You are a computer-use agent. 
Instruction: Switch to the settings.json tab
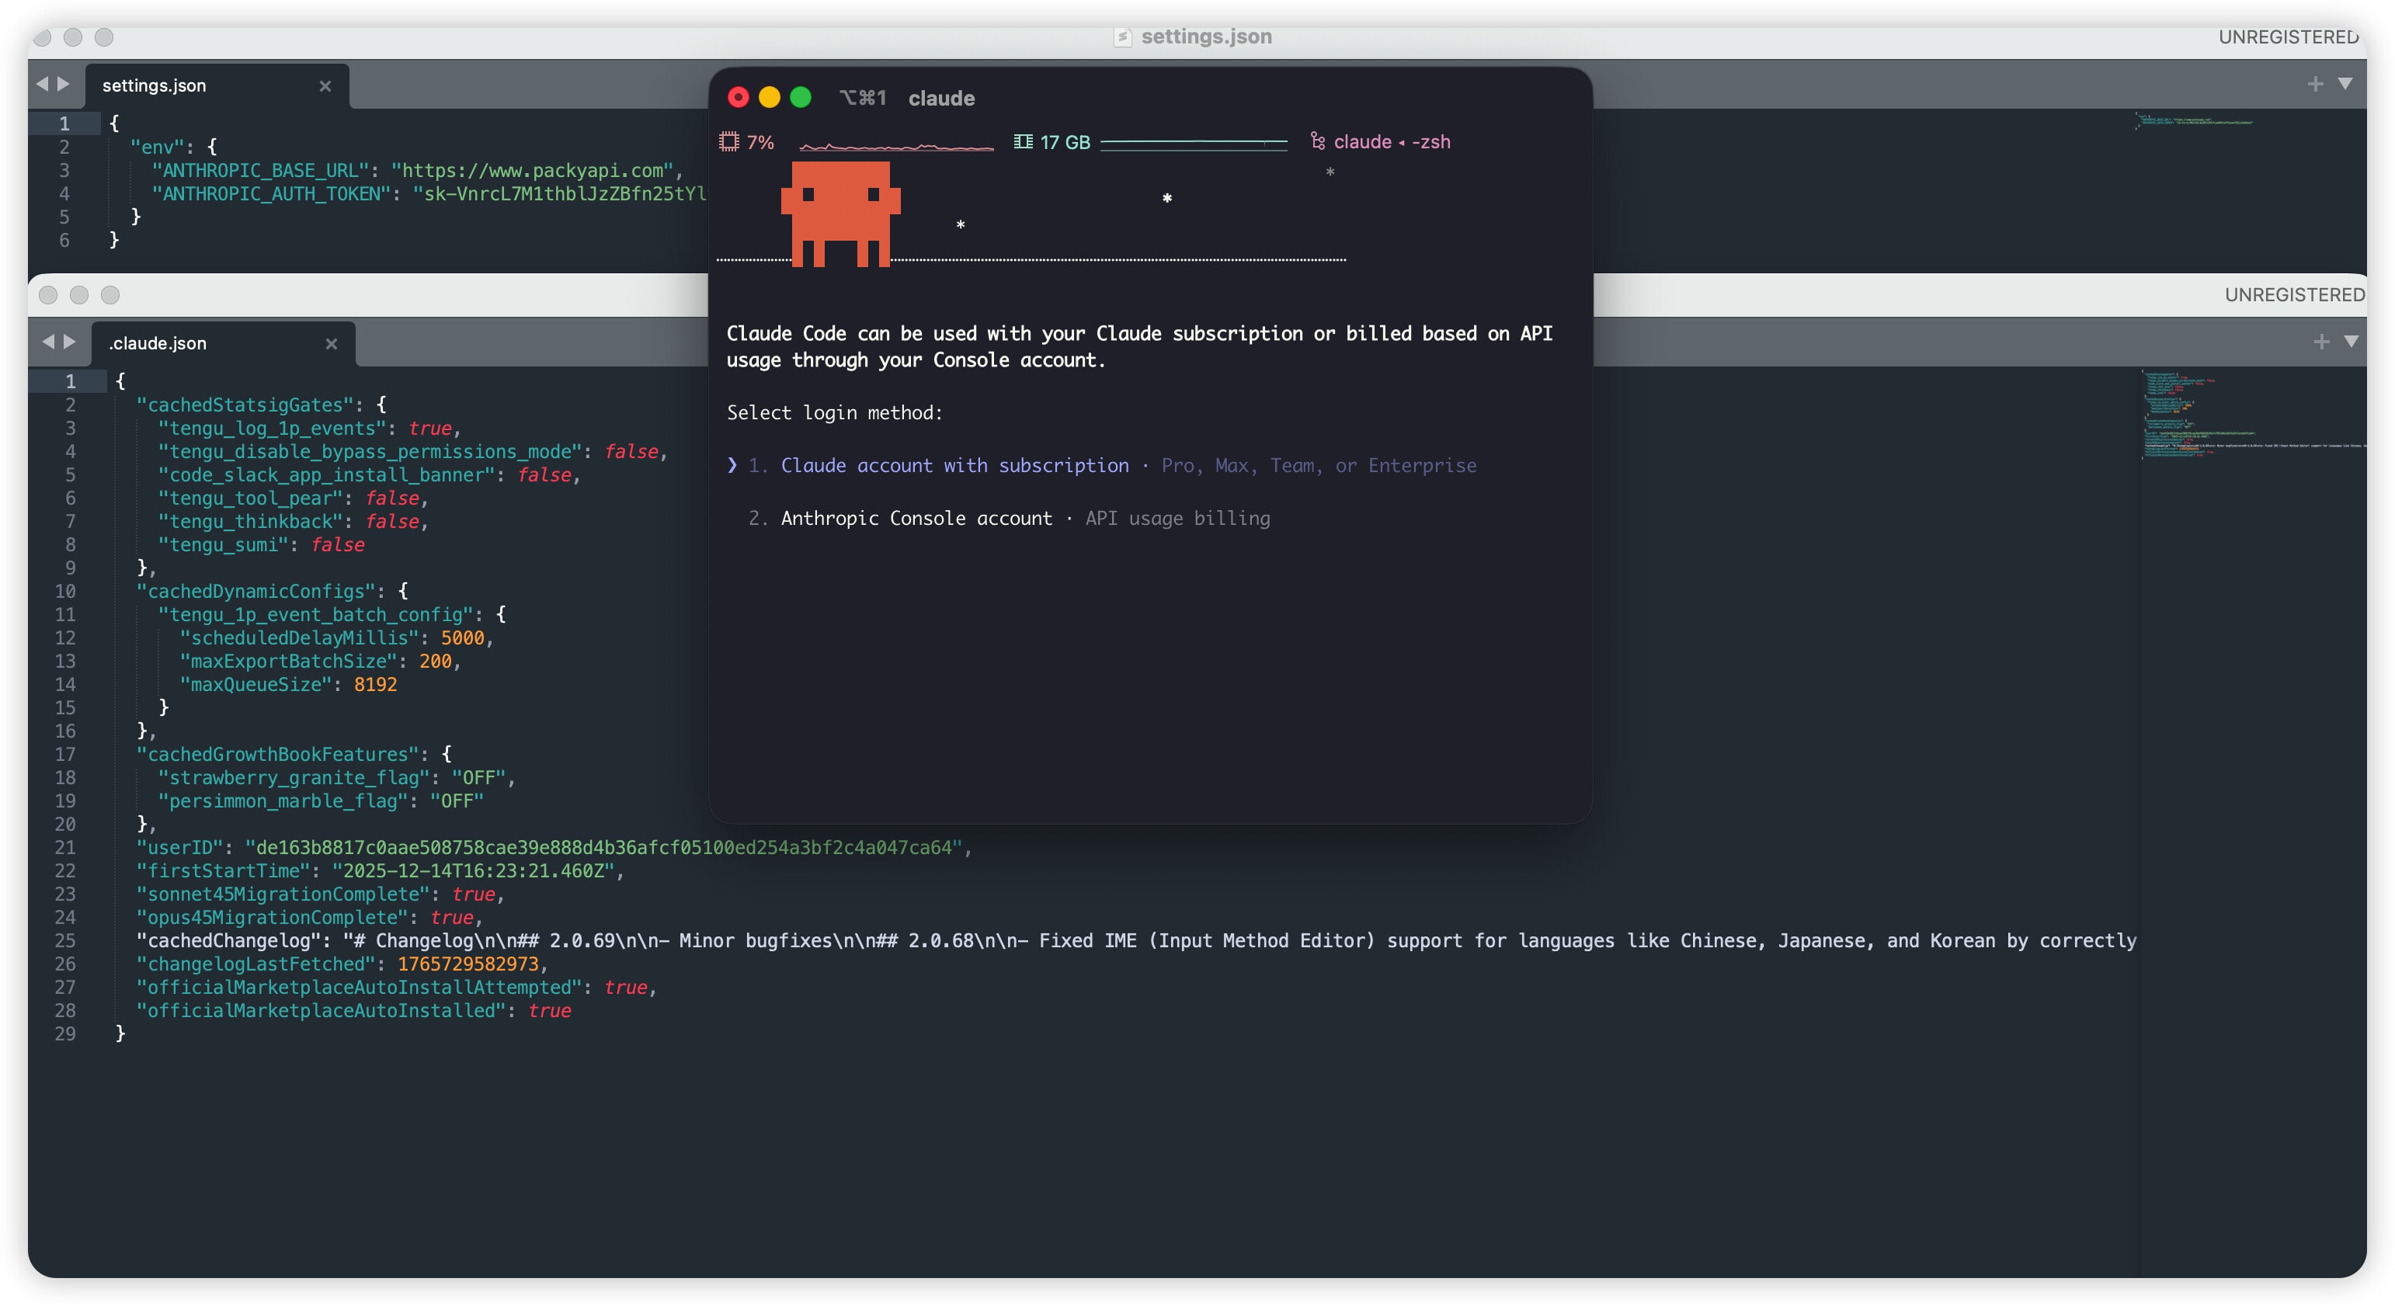[x=155, y=85]
